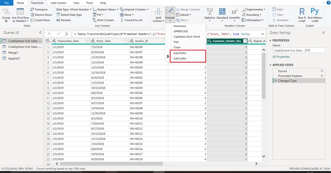Viewport: 331px width, 173px height.
Task: Open Data Type Whole Number dropdown
Action: pos(74,10)
